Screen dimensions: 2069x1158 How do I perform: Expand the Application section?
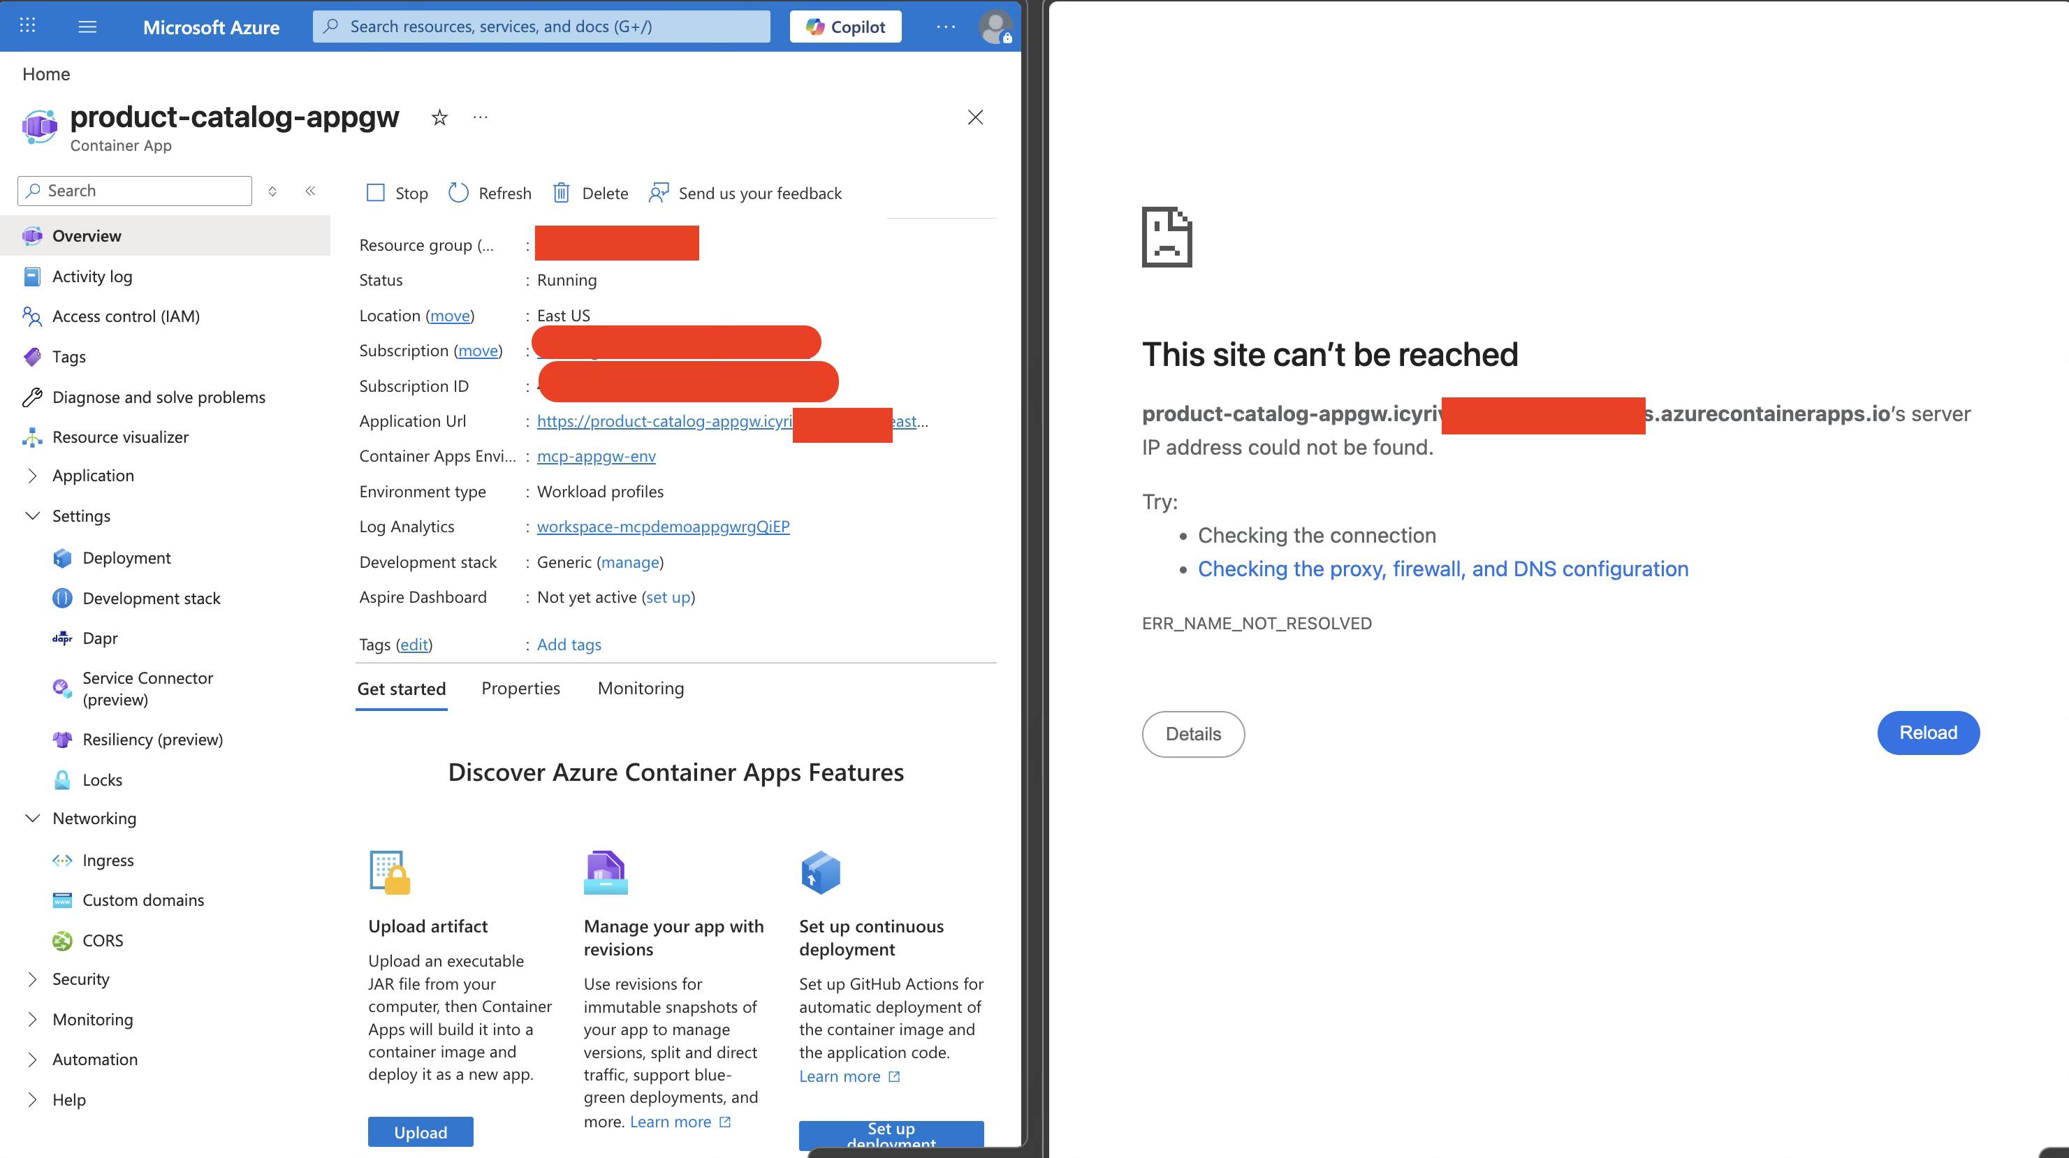pos(32,476)
